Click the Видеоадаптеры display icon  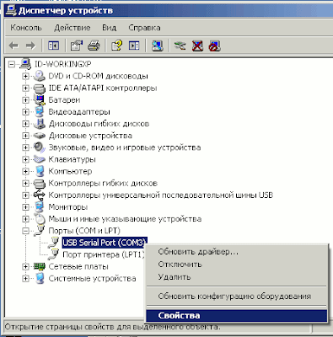[x=40, y=112]
